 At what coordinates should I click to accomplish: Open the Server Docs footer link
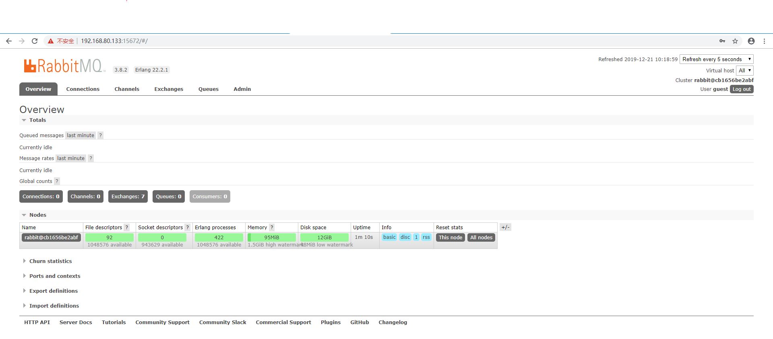(76, 323)
